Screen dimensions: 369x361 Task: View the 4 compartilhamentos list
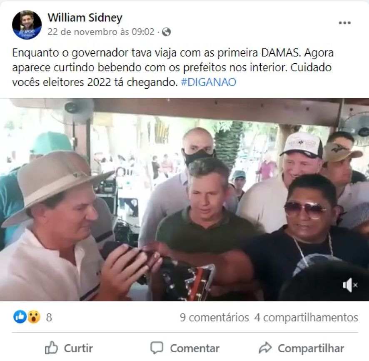(x=306, y=317)
